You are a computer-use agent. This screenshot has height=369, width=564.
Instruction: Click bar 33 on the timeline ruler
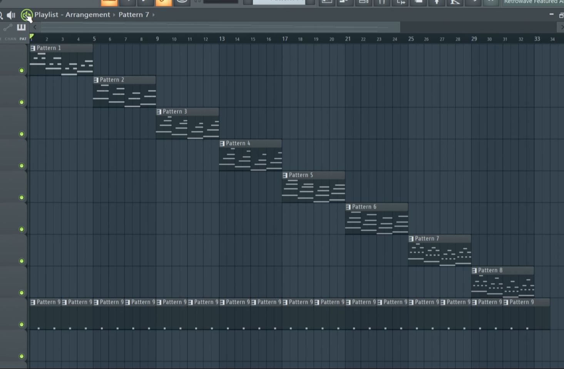tap(537, 39)
